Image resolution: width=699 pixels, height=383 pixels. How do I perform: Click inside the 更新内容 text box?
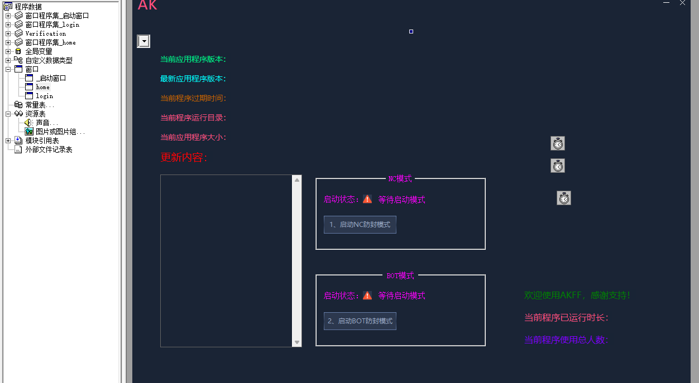click(226, 260)
